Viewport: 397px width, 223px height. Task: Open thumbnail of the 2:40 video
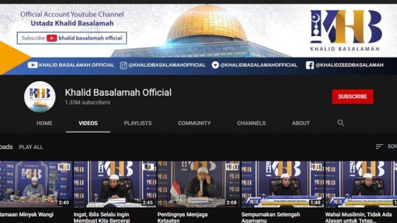click(36, 184)
